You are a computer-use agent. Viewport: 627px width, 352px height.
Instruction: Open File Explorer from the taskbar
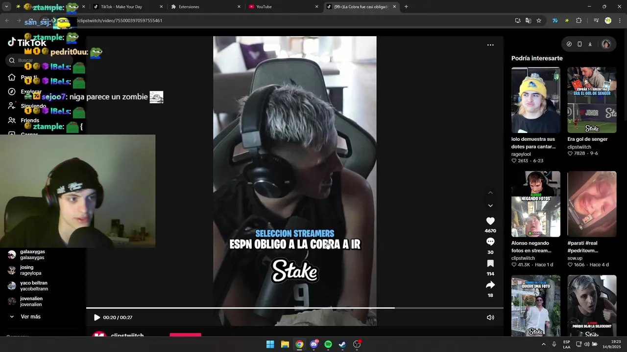coord(285,344)
